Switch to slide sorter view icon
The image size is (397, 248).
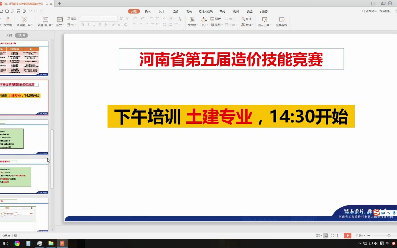[332, 236]
